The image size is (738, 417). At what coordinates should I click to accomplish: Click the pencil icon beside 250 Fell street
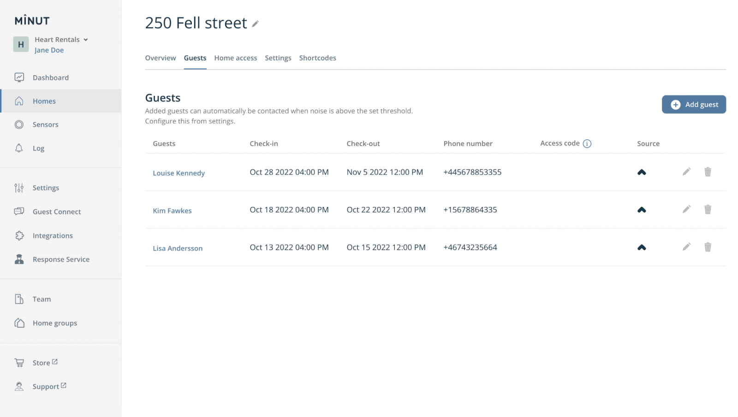point(255,23)
